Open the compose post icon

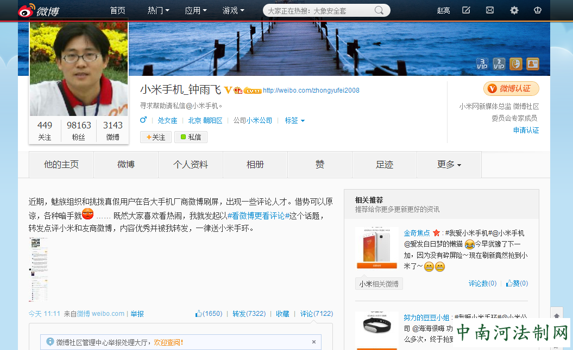(467, 10)
